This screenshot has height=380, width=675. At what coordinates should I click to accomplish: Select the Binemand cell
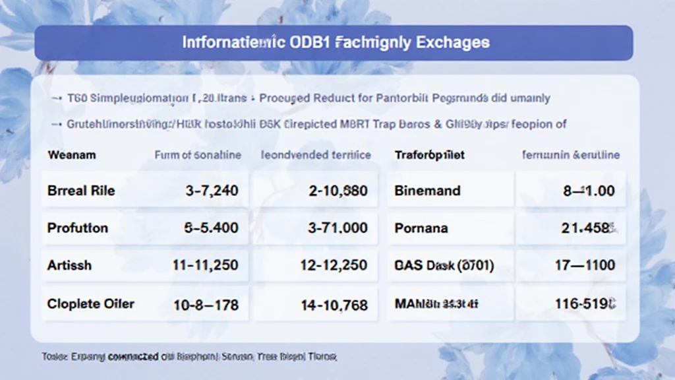tap(426, 191)
